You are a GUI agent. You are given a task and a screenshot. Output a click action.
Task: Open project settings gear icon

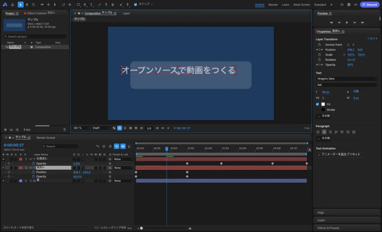point(5,130)
